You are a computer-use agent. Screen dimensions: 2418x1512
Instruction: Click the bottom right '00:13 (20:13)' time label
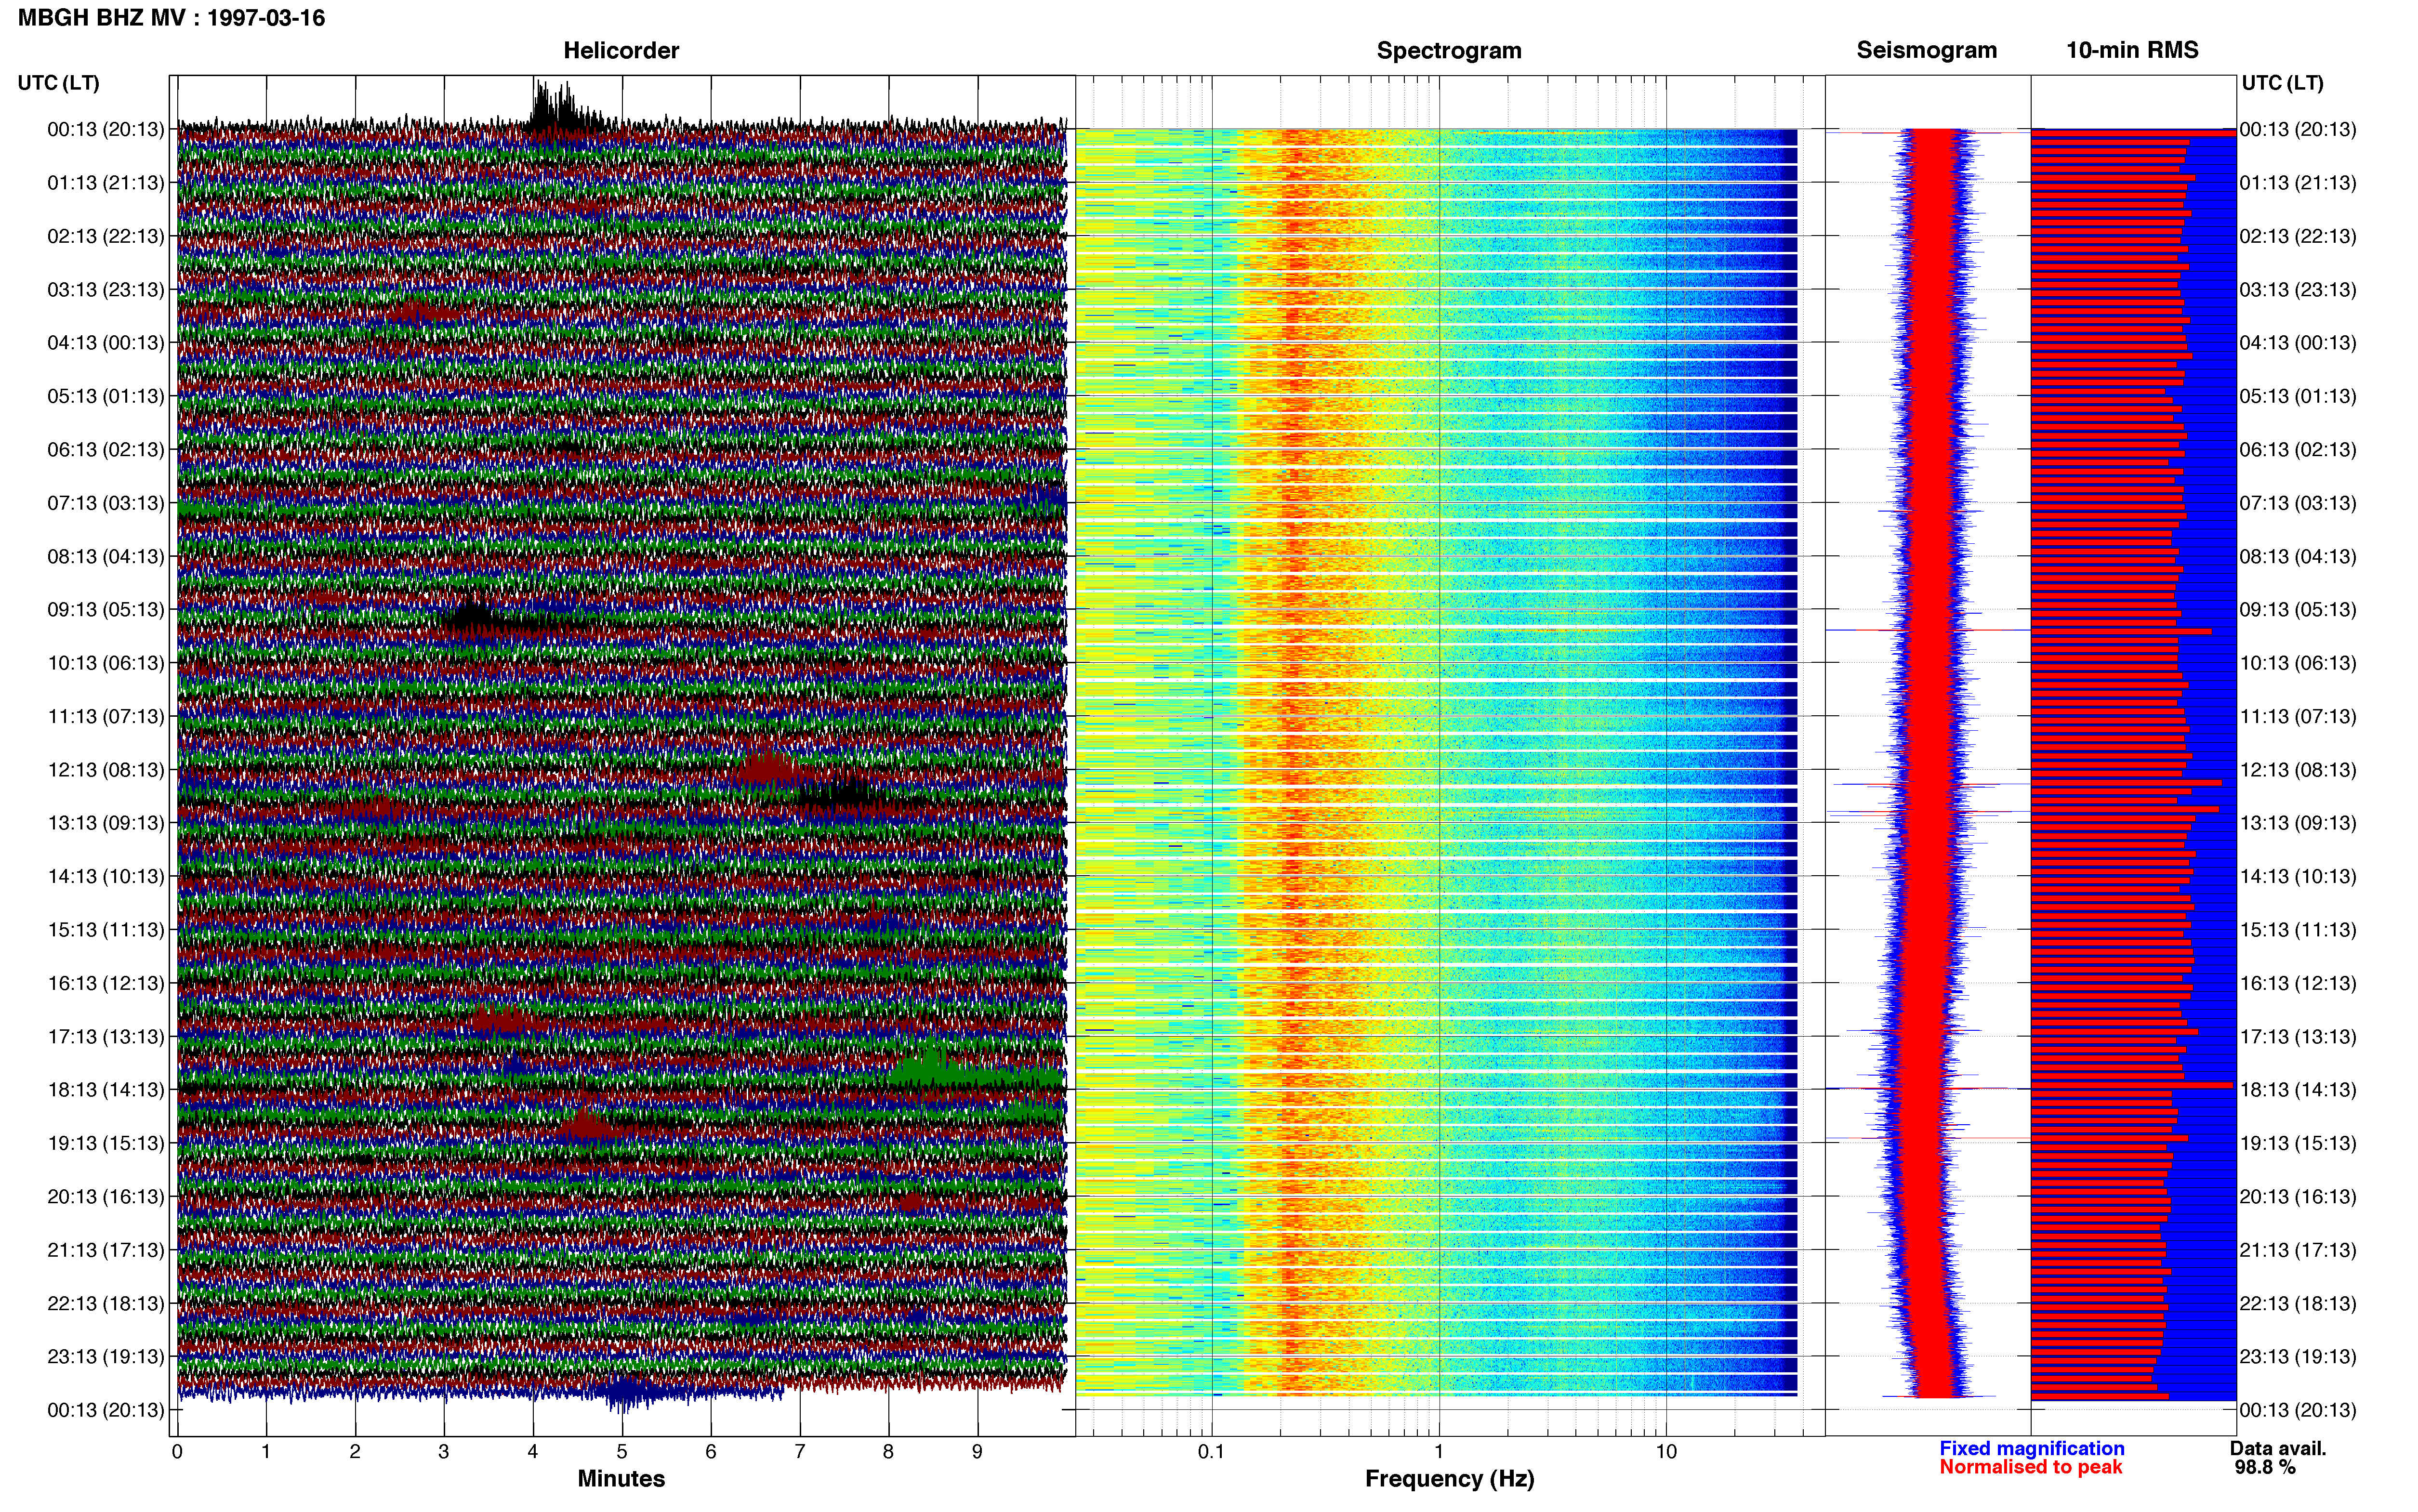tap(2298, 1410)
